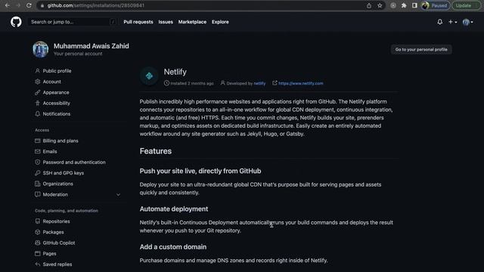Click Go to your personal profile button

coord(421,49)
